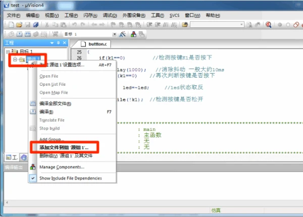Insert a breakpoint with the grey circle icon
The height and width of the screenshot is (217, 303).
click(x=280, y=25)
